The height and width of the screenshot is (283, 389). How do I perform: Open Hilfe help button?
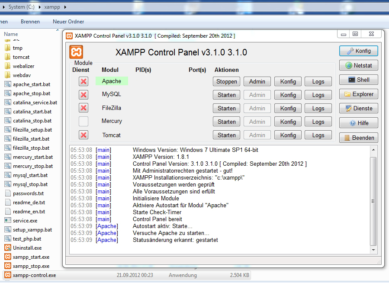pyautogui.click(x=359, y=123)
